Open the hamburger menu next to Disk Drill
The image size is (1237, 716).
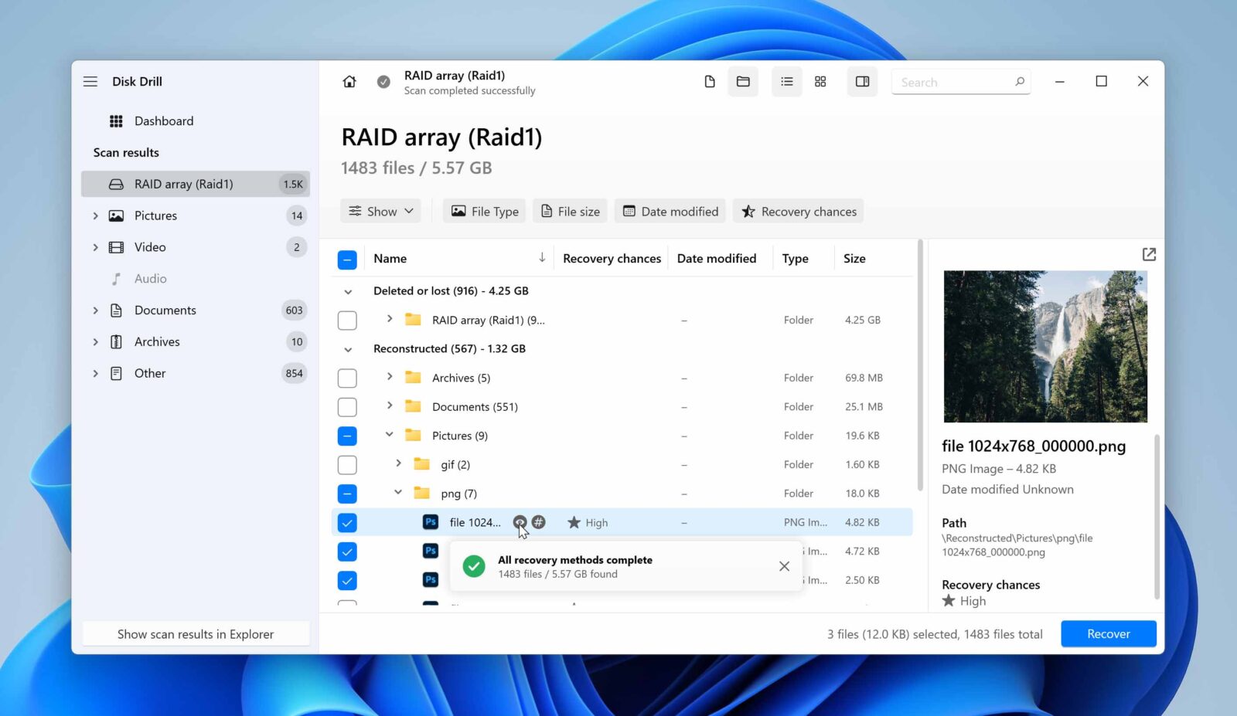[x=90, y=81]
